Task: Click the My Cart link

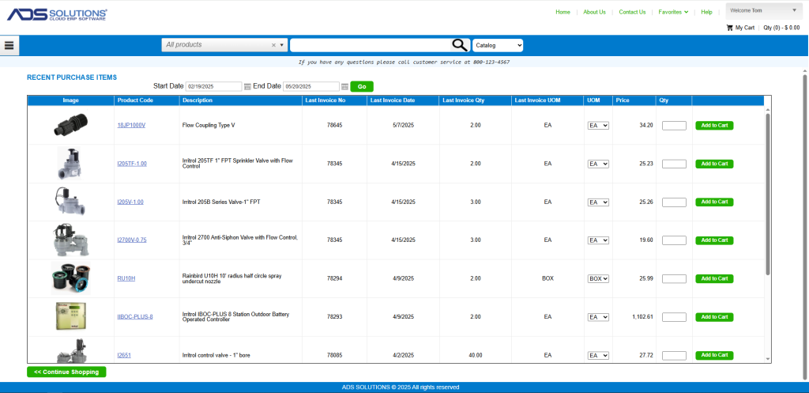Action: pyautogui.click(x=744, y=28)
